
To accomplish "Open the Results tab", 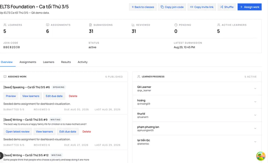I will click(x=66, y=62).
